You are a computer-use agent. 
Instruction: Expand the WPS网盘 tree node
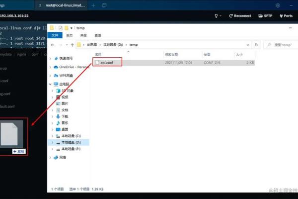click(x=50, y=76)
